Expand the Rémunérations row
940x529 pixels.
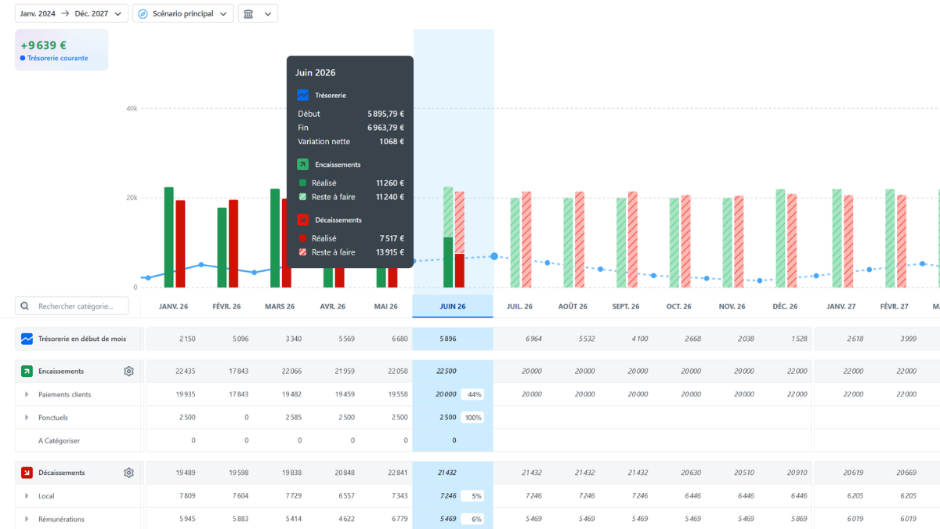pyautogui.click(x=27, y=519)
